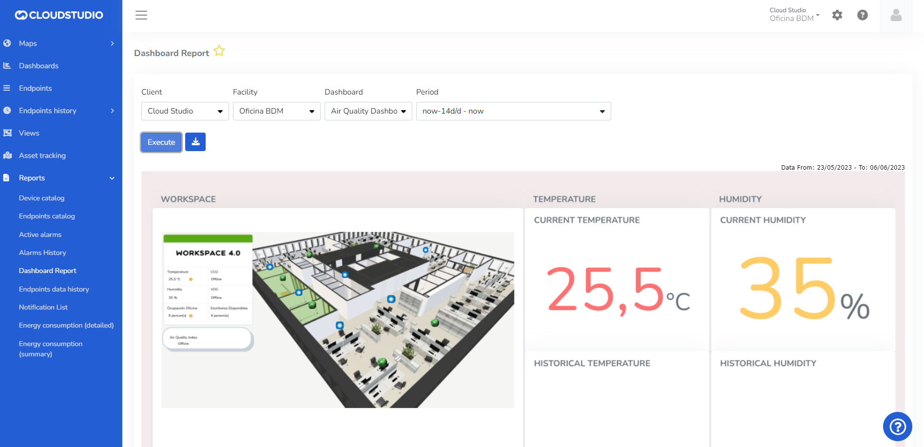Open the Air Quality Dashboard selector
The width and height of the screenshot is (924, 447).
coord(368,111)
